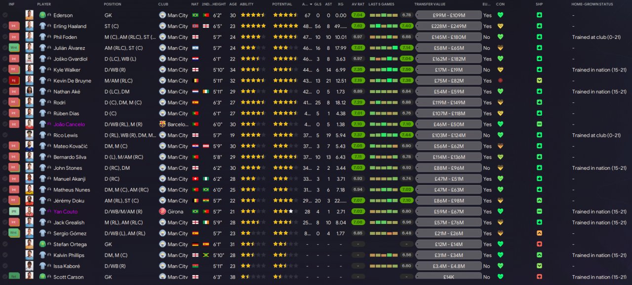Sort the list by the Age column header
Image resolution: width=632 pixels, height=285 pixels.
(x=232, y=4)
